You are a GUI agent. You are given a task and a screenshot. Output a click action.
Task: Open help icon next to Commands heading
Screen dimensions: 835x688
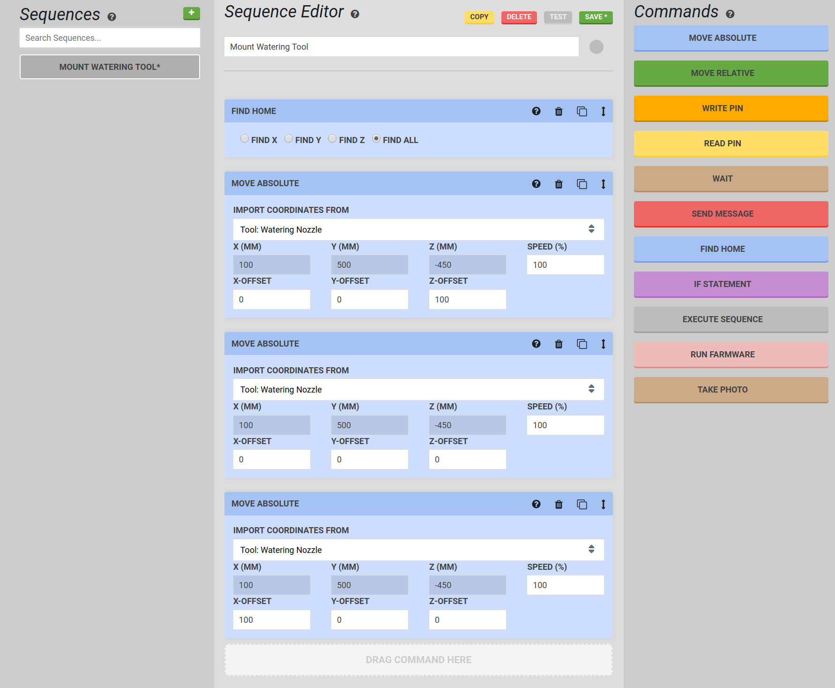point(730,14)
